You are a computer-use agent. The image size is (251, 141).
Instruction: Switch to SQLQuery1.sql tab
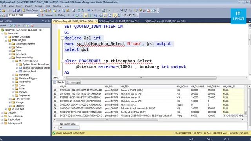166,21
